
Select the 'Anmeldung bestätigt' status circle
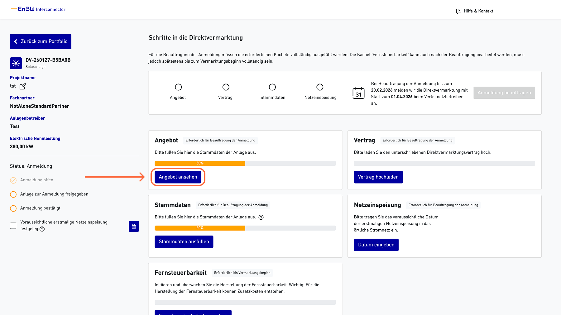pos(13,208)
